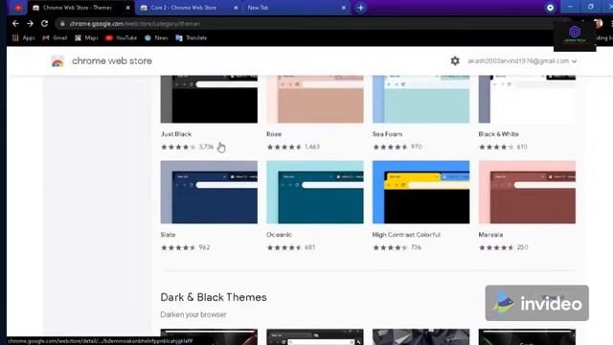Close the Chrome Web Store - Themes tab
Image resolution: width=613 pixels, height=345 pixels.
pos(127,8)
